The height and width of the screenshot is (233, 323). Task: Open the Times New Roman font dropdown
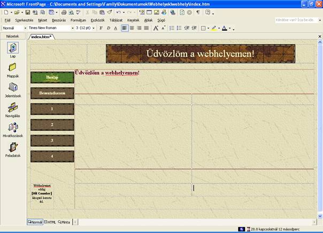click(x=72, y=28)
